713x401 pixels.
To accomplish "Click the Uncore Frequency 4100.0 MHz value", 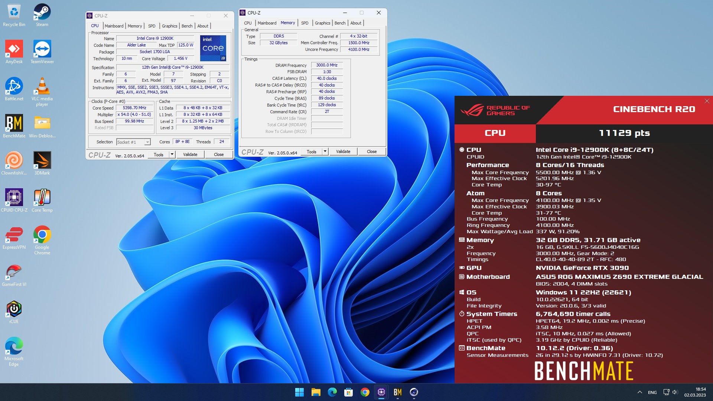I will (359, 49).
